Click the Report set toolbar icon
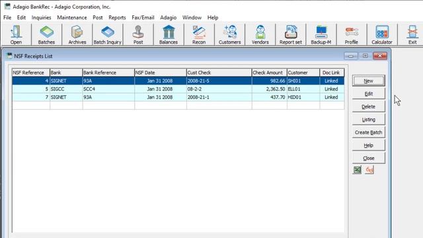This screenshot has width=423, height=238. coord(291,34)
